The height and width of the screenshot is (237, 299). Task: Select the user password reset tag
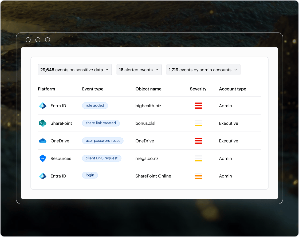point(103,141)
